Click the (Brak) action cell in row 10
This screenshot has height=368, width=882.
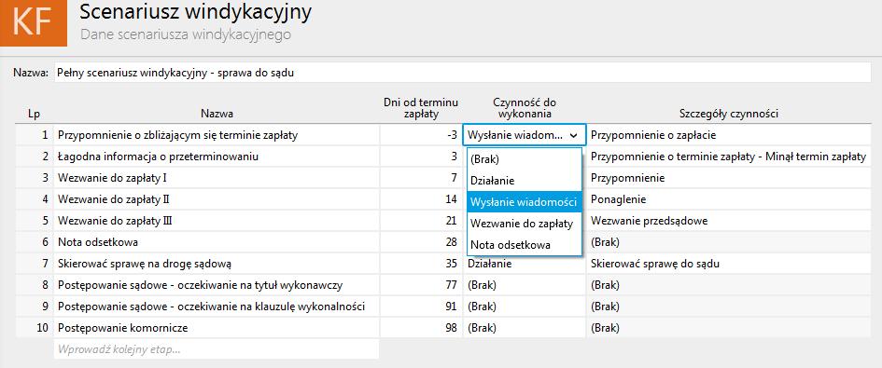tap(525, 328)
